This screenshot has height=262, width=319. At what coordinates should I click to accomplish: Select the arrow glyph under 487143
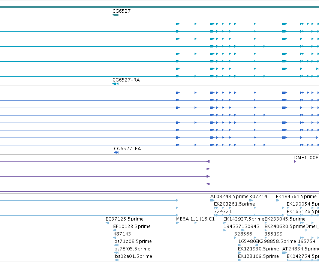(115, 238)
